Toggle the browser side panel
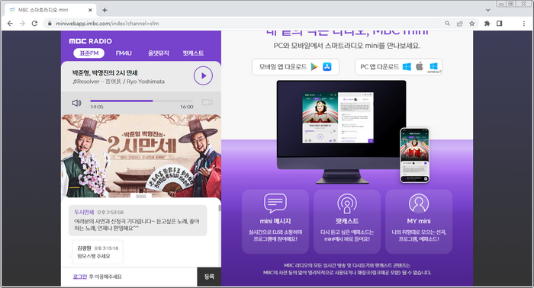The width and height of the screenshot is (534, 288). click(x=499, y=24)
